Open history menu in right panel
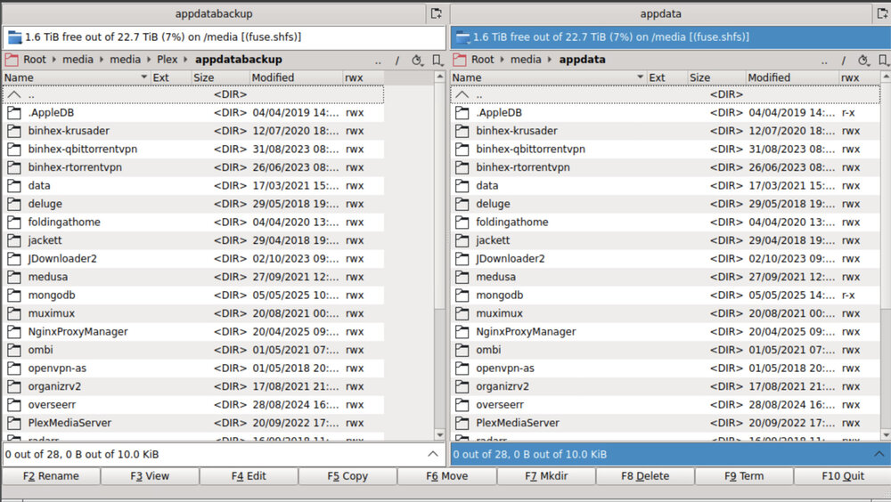Viewport: 891px width, 502px height. click(863, 61)
